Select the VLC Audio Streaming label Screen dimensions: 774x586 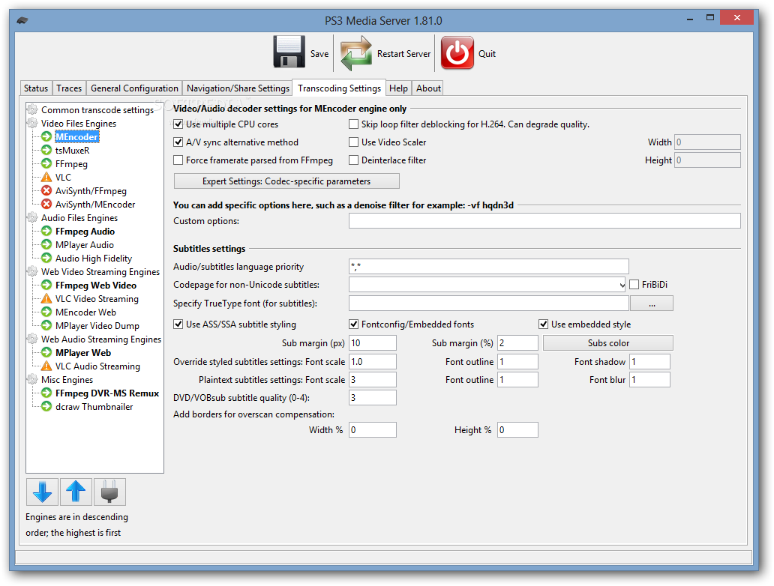coord(97,366)
